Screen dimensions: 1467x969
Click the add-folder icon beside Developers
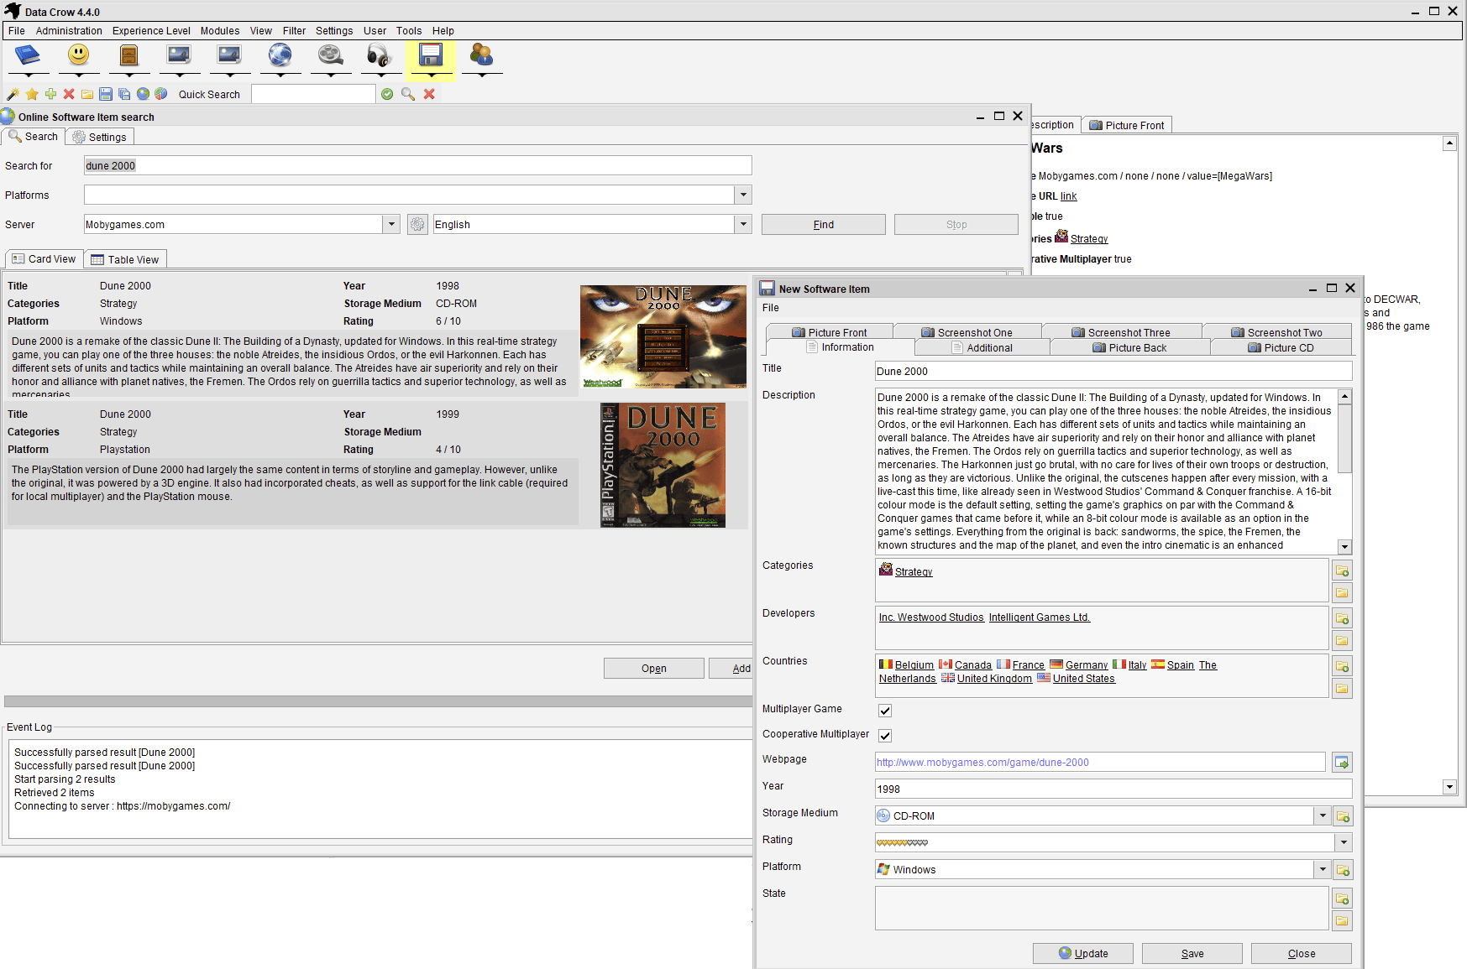[1343, 619]
